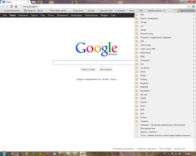
Task: Open Переводчик from the Google bar
Action: 91,15
